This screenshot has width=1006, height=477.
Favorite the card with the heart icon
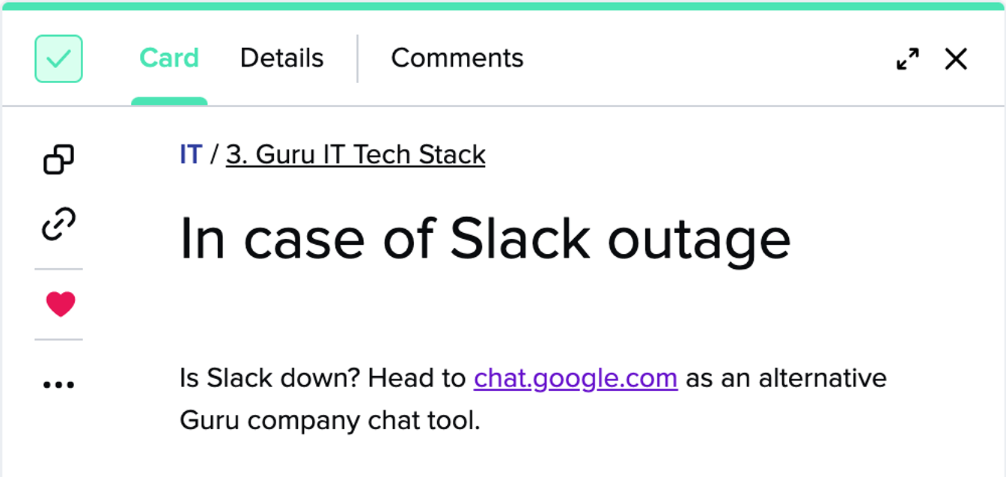click(58, 303)
